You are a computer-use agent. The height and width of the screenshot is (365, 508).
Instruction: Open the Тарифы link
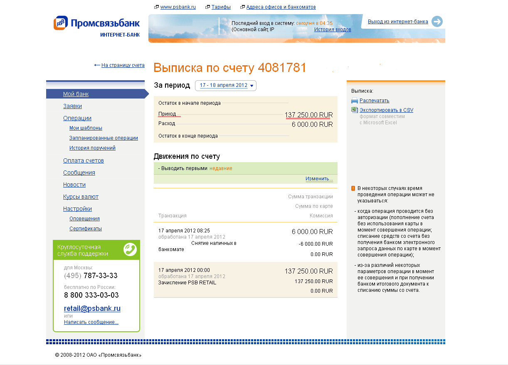221,7
